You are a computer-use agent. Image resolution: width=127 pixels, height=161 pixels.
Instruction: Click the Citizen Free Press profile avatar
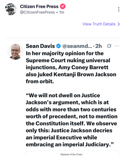click(11, 9)
